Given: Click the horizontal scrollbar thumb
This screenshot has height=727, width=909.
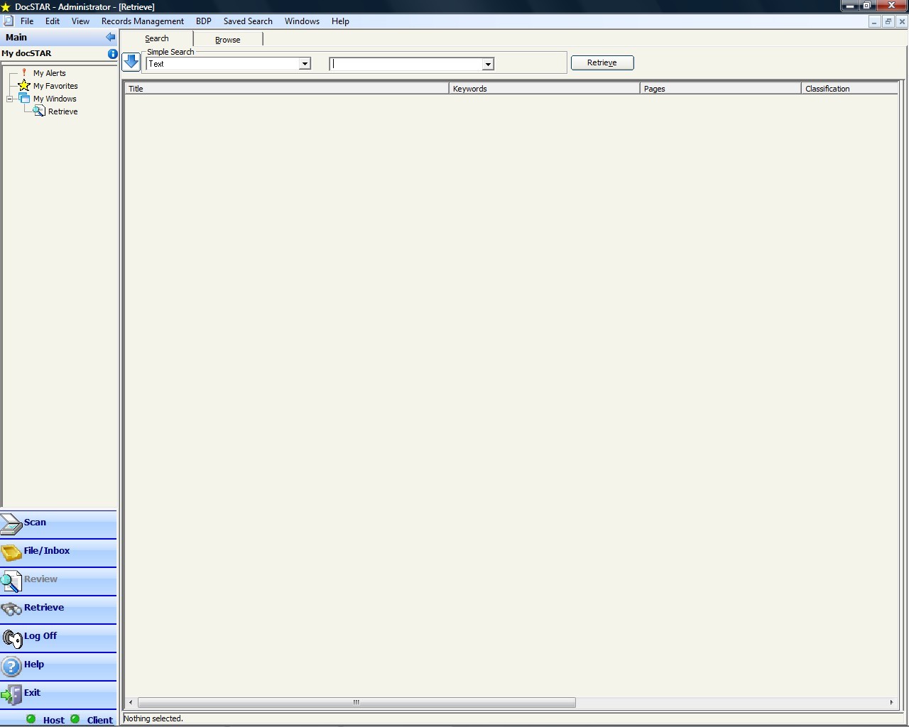Looking at the screenshot, I should point(356,702).
